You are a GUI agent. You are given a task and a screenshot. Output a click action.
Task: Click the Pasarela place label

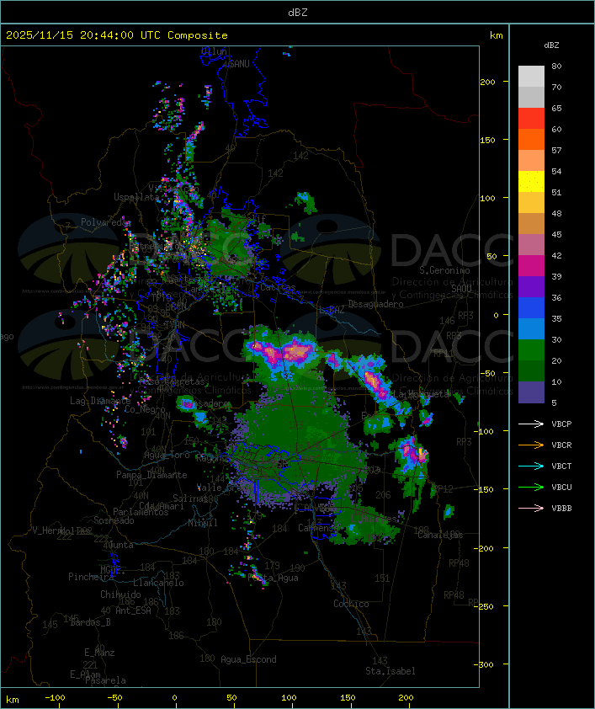[x=105, y=680]
